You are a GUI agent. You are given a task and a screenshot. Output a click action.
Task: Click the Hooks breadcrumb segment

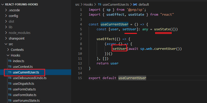pos(88,5)
